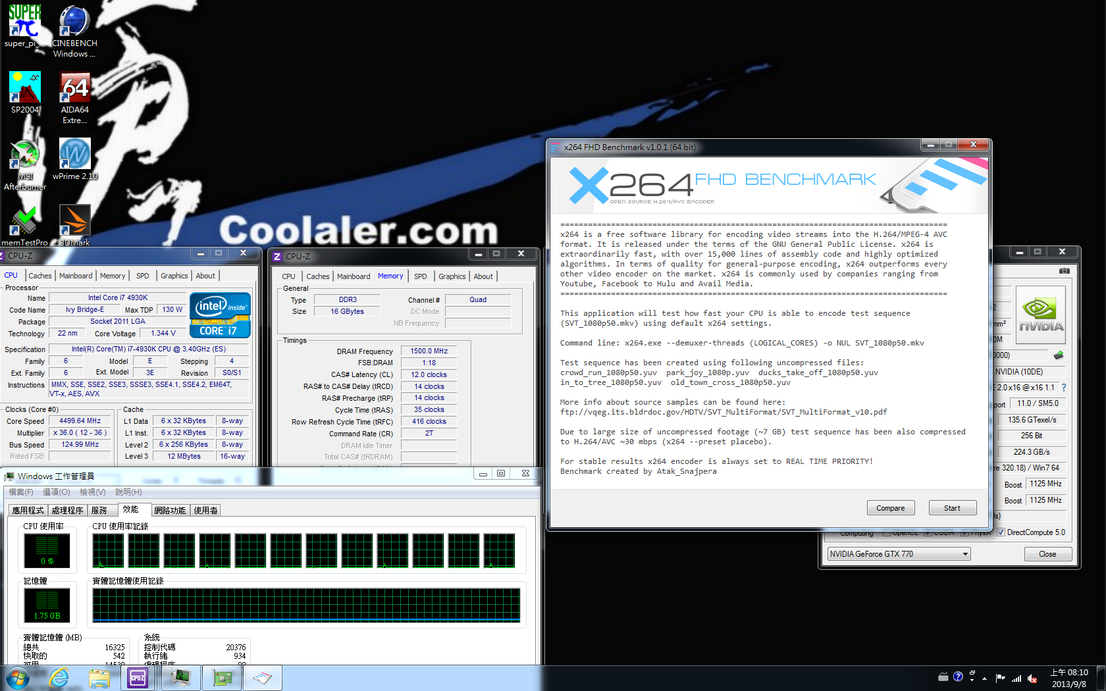The height and width of the screenshot is (691, 1106).
Task: Click Core Voltage value 1.344 V
Action: click(x=163, y=333)
